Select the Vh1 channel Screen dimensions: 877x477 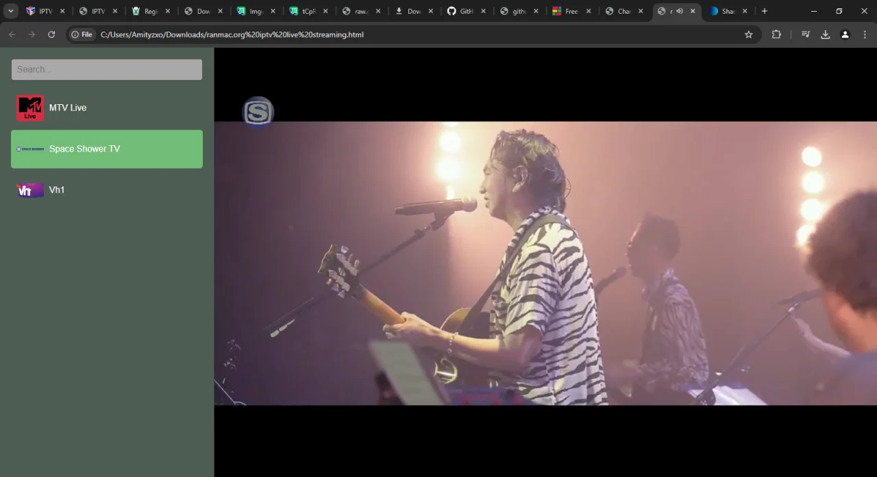(x=107, y=190)
